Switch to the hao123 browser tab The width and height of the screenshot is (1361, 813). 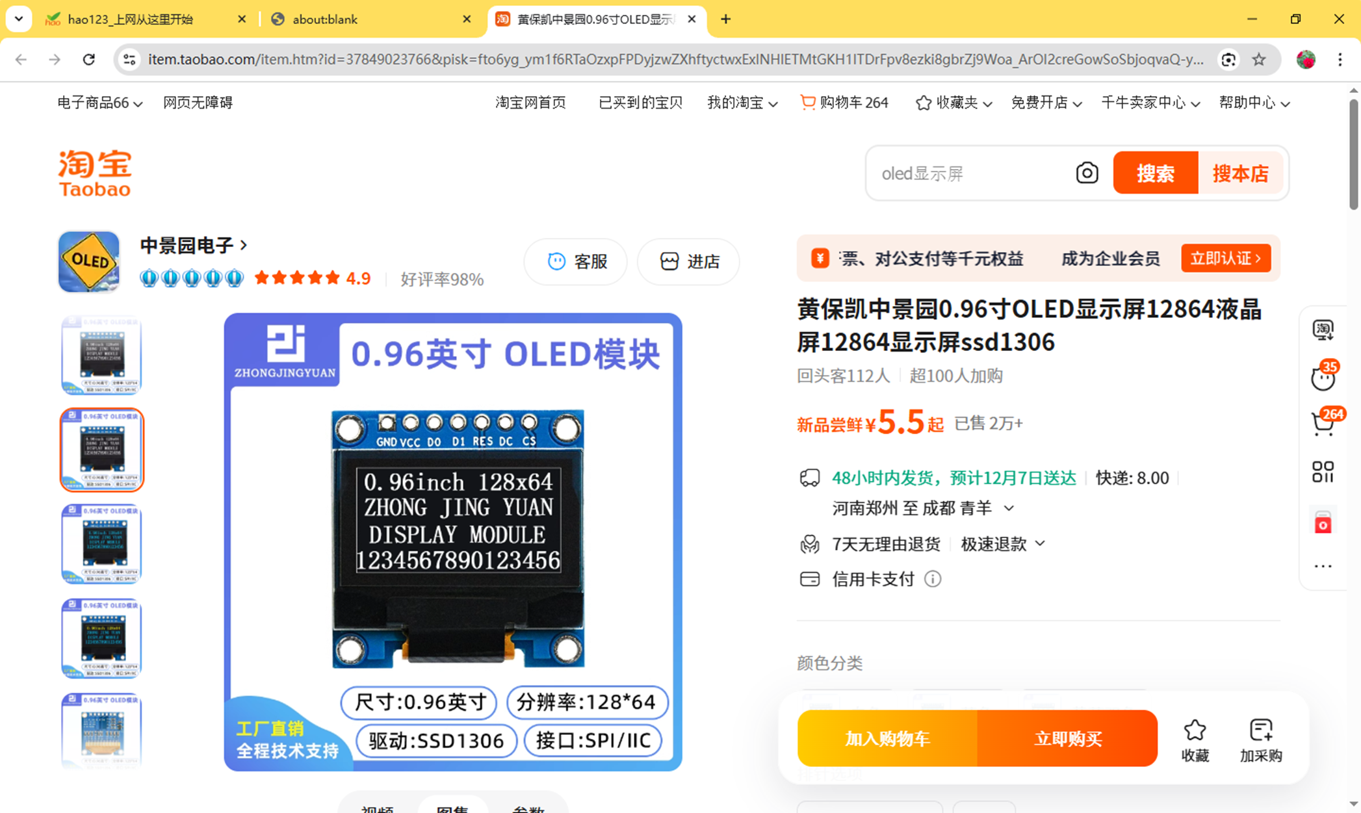click(x=130, y=19)
